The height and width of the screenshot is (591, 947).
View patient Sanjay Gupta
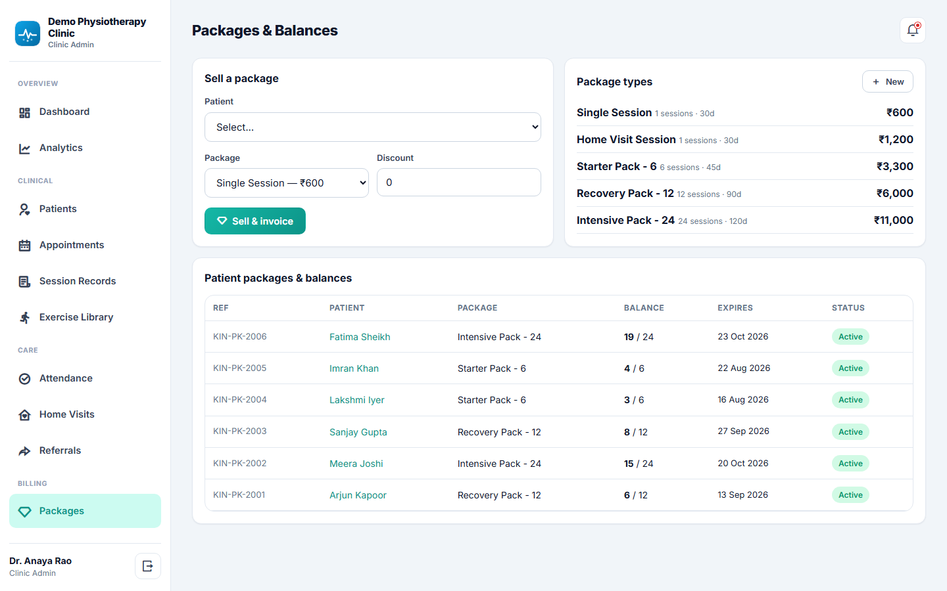[358, 432]
